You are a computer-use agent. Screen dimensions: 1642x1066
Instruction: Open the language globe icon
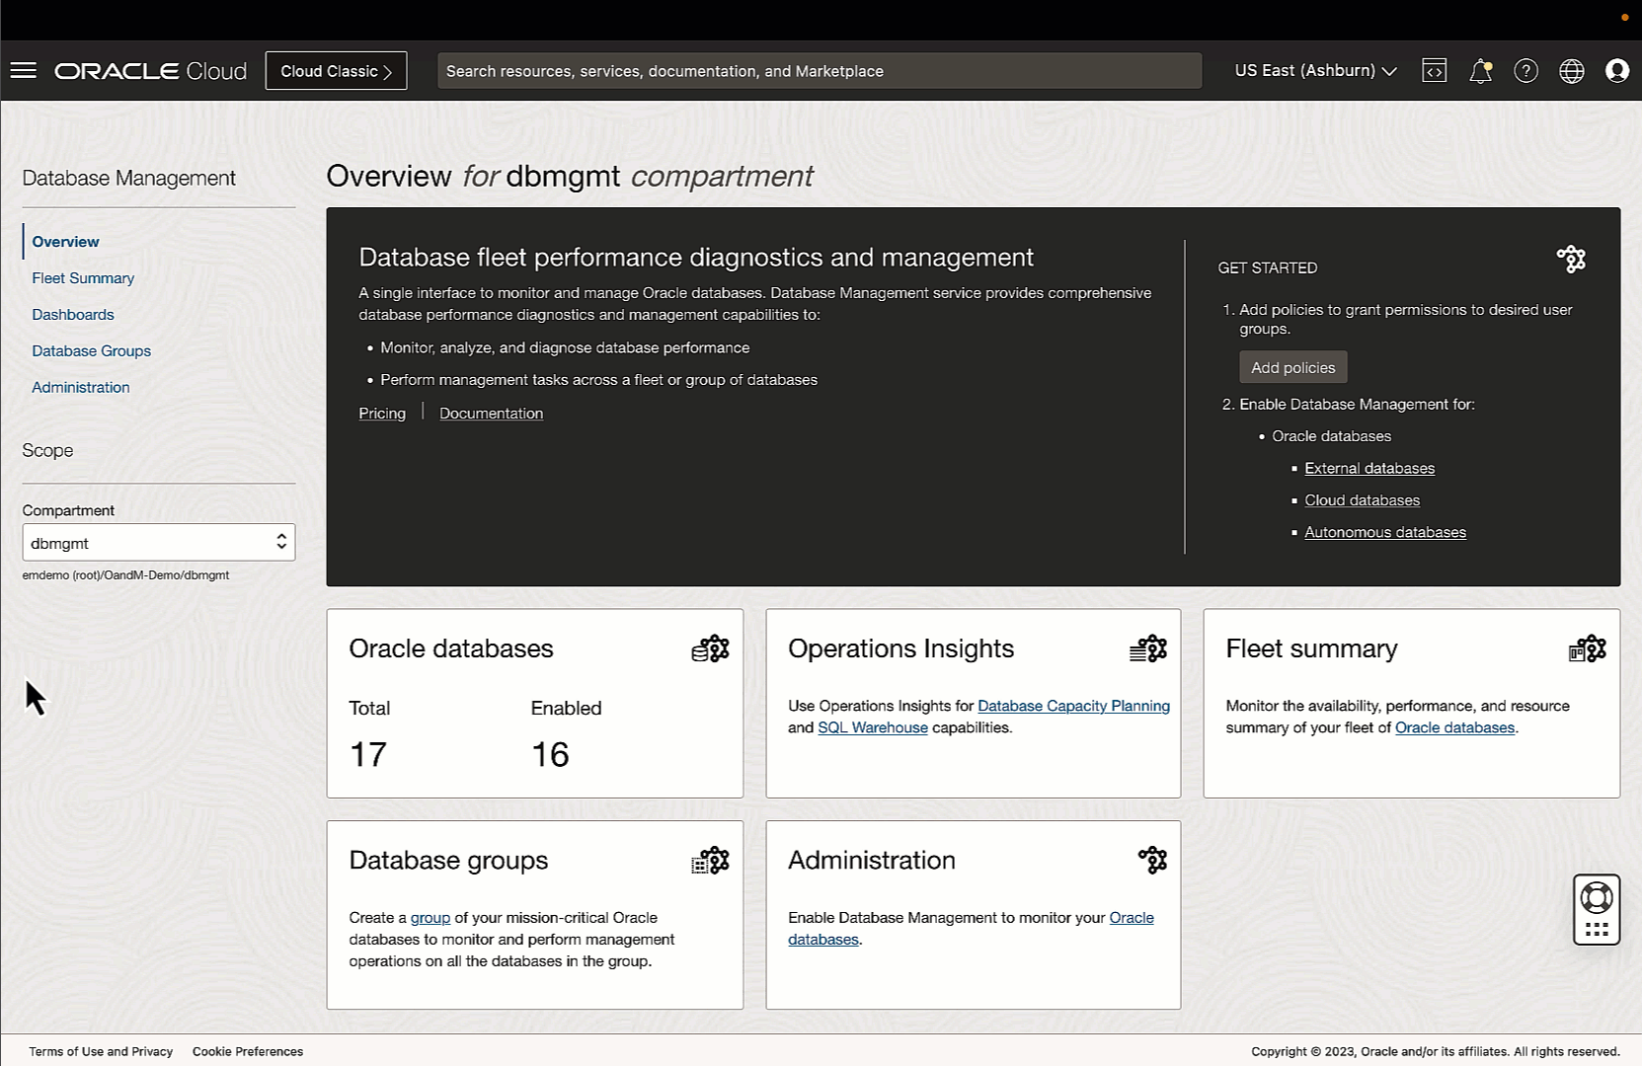1571,70
